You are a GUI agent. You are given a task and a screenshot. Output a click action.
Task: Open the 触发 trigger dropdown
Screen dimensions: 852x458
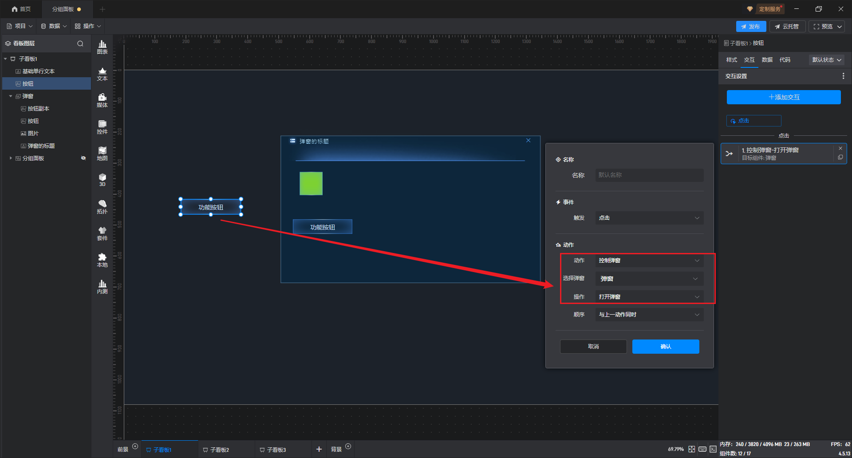(649, 218)
